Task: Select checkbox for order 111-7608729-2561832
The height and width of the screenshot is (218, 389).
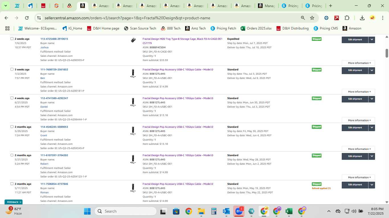Action: tap(12, 69)
